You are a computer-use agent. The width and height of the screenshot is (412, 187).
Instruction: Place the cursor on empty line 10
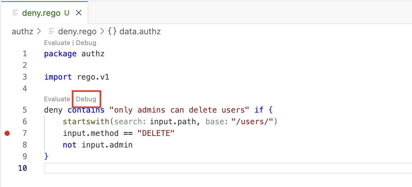point(97,168)
